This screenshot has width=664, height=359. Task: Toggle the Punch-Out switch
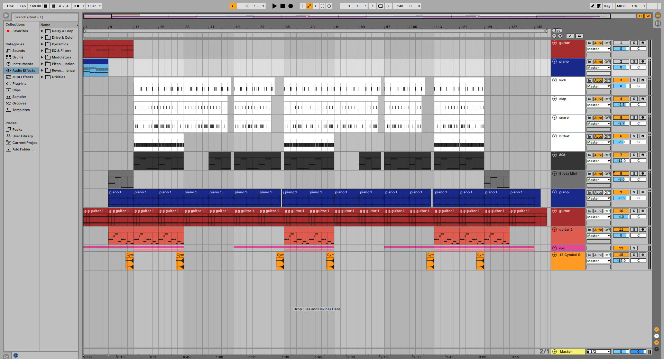(x=388, y=6)
